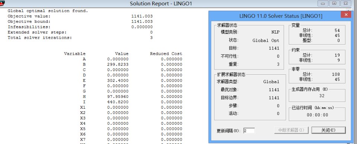Viewport: 357px width, 144px height.
Task: Select the Objective value 1141.003
Action: click(142, 16)
